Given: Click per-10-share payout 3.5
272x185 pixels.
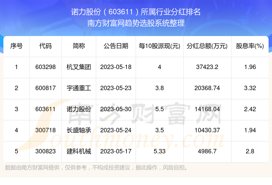Looking at the screenshot, I should coord(159,130).
